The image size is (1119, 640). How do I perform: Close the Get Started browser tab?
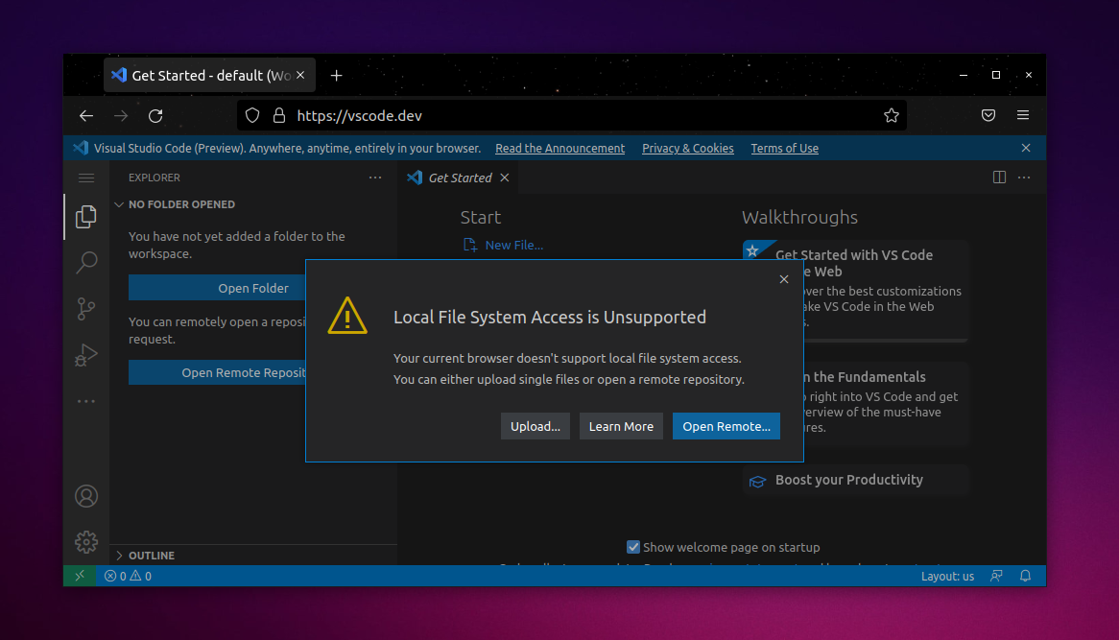coord(300,75)
